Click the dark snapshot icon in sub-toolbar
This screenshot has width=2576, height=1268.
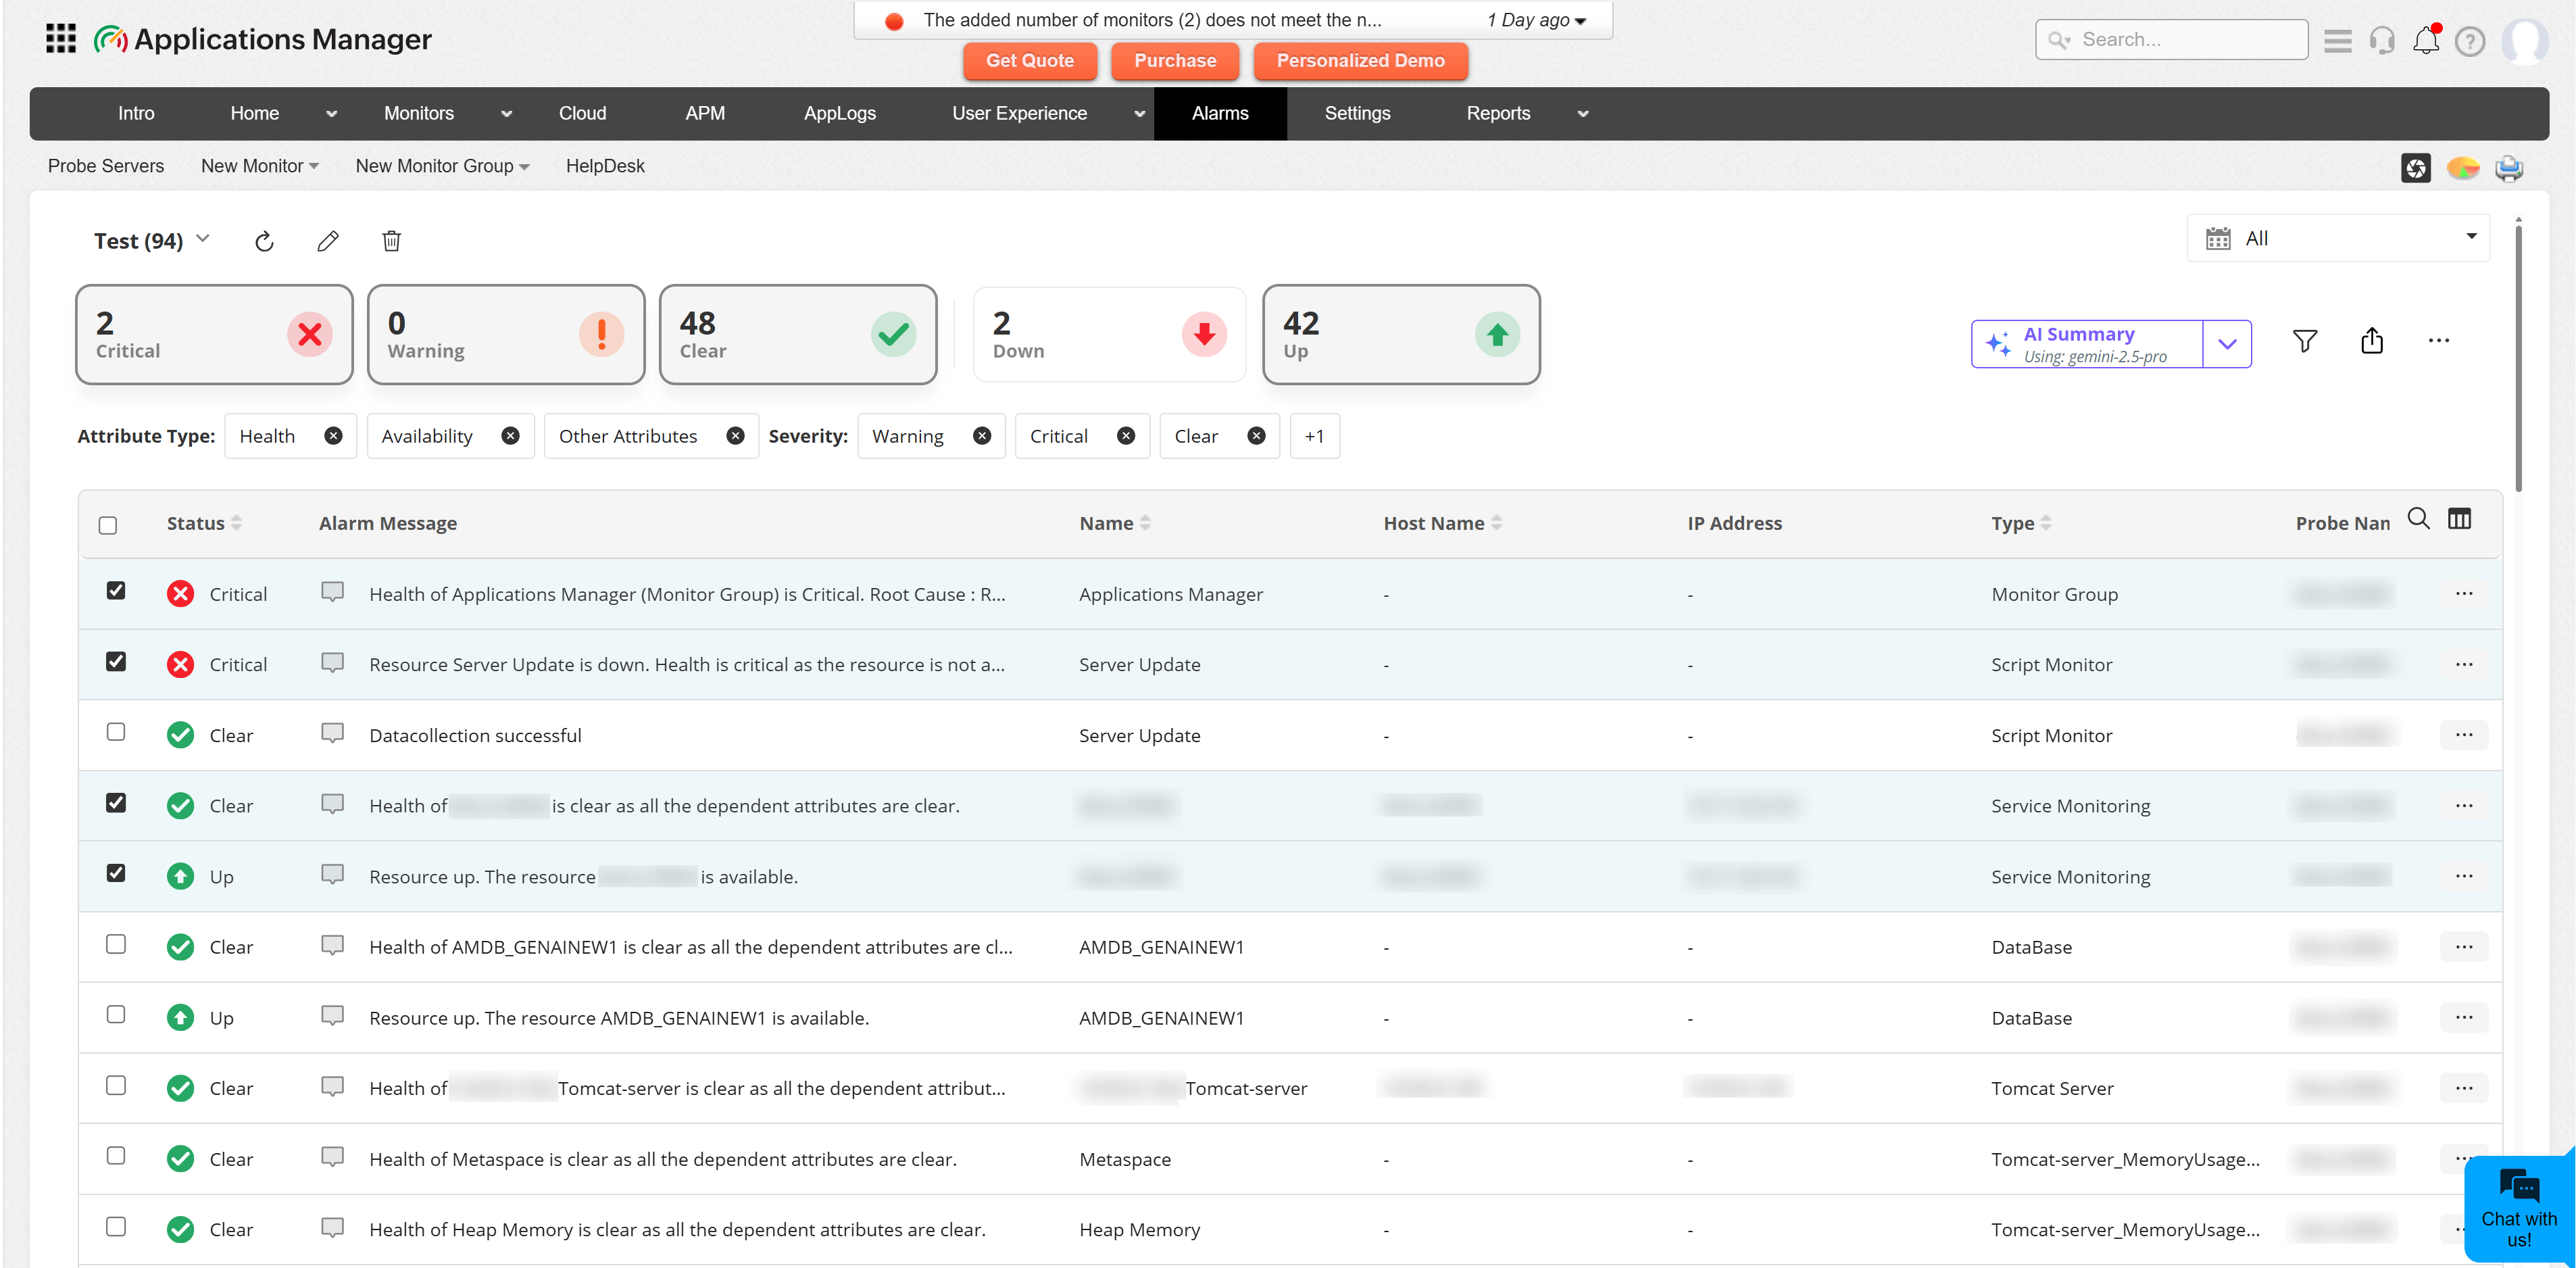pos(2416,168)
